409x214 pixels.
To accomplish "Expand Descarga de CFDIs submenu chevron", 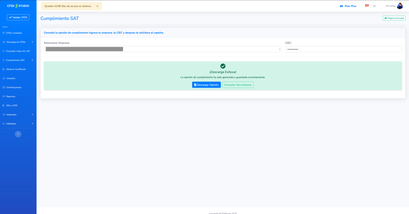I will [x=32, y=42].
